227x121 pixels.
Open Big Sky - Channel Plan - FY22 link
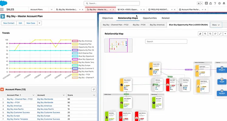[x=20, y=99]
